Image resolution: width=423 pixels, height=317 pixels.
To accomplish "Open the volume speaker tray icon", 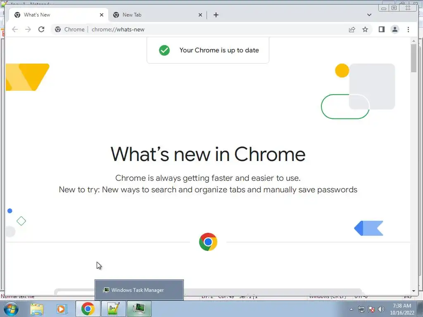I will pos(381,309).
